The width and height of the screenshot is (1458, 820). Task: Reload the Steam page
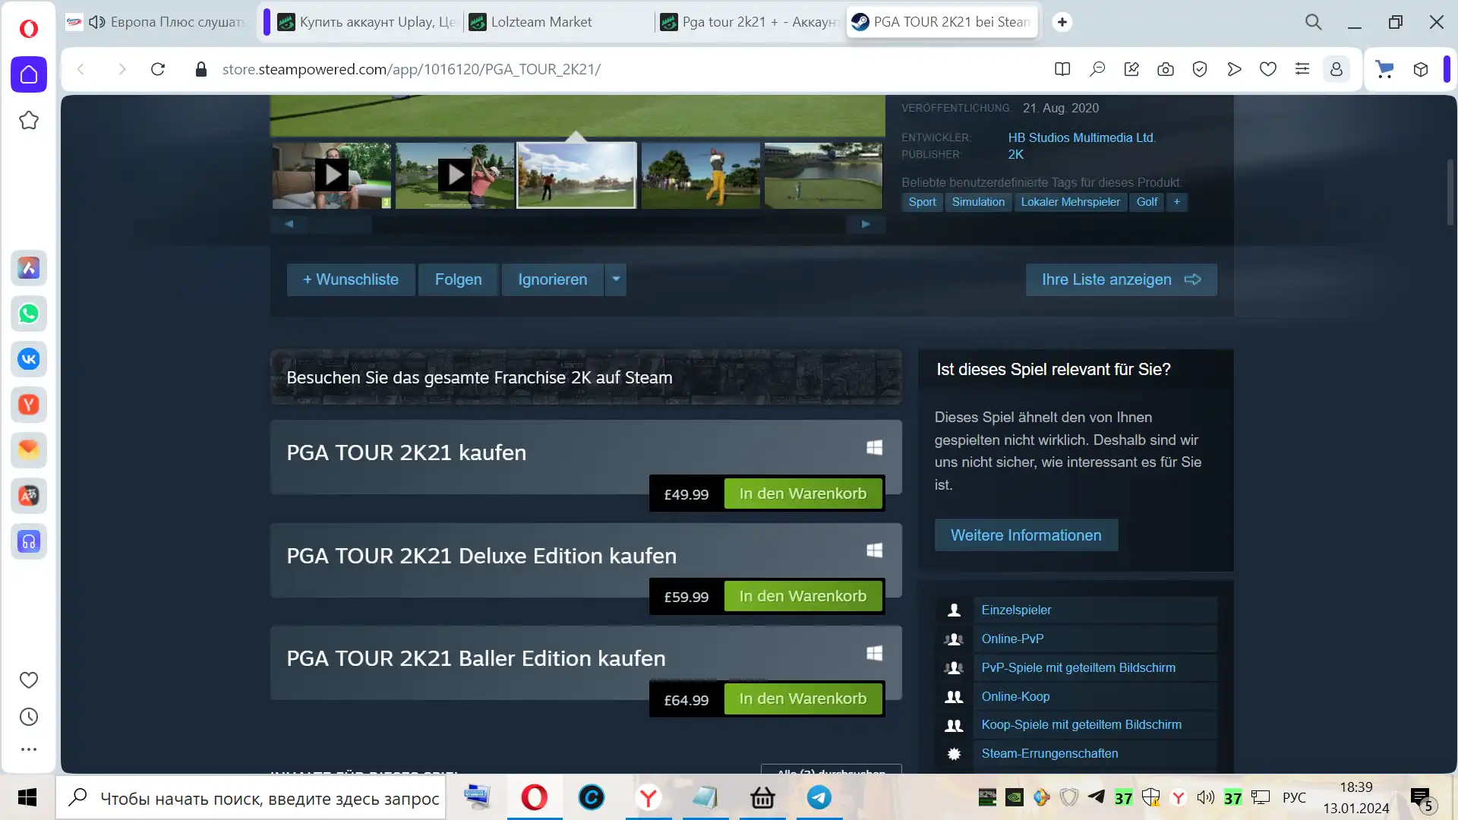tap(158, 69)
